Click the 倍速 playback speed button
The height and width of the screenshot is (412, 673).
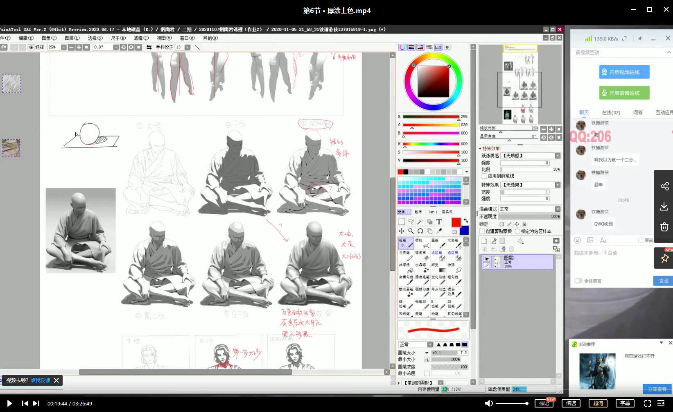[571, 403]
